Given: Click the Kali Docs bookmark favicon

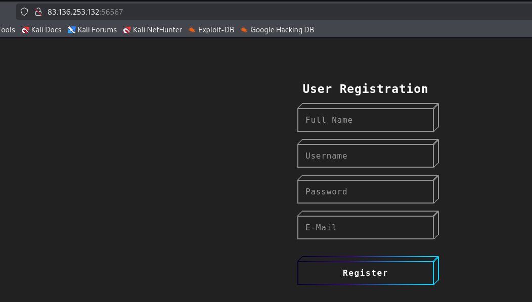Looking at the screenshot, I should pos(25,30).
